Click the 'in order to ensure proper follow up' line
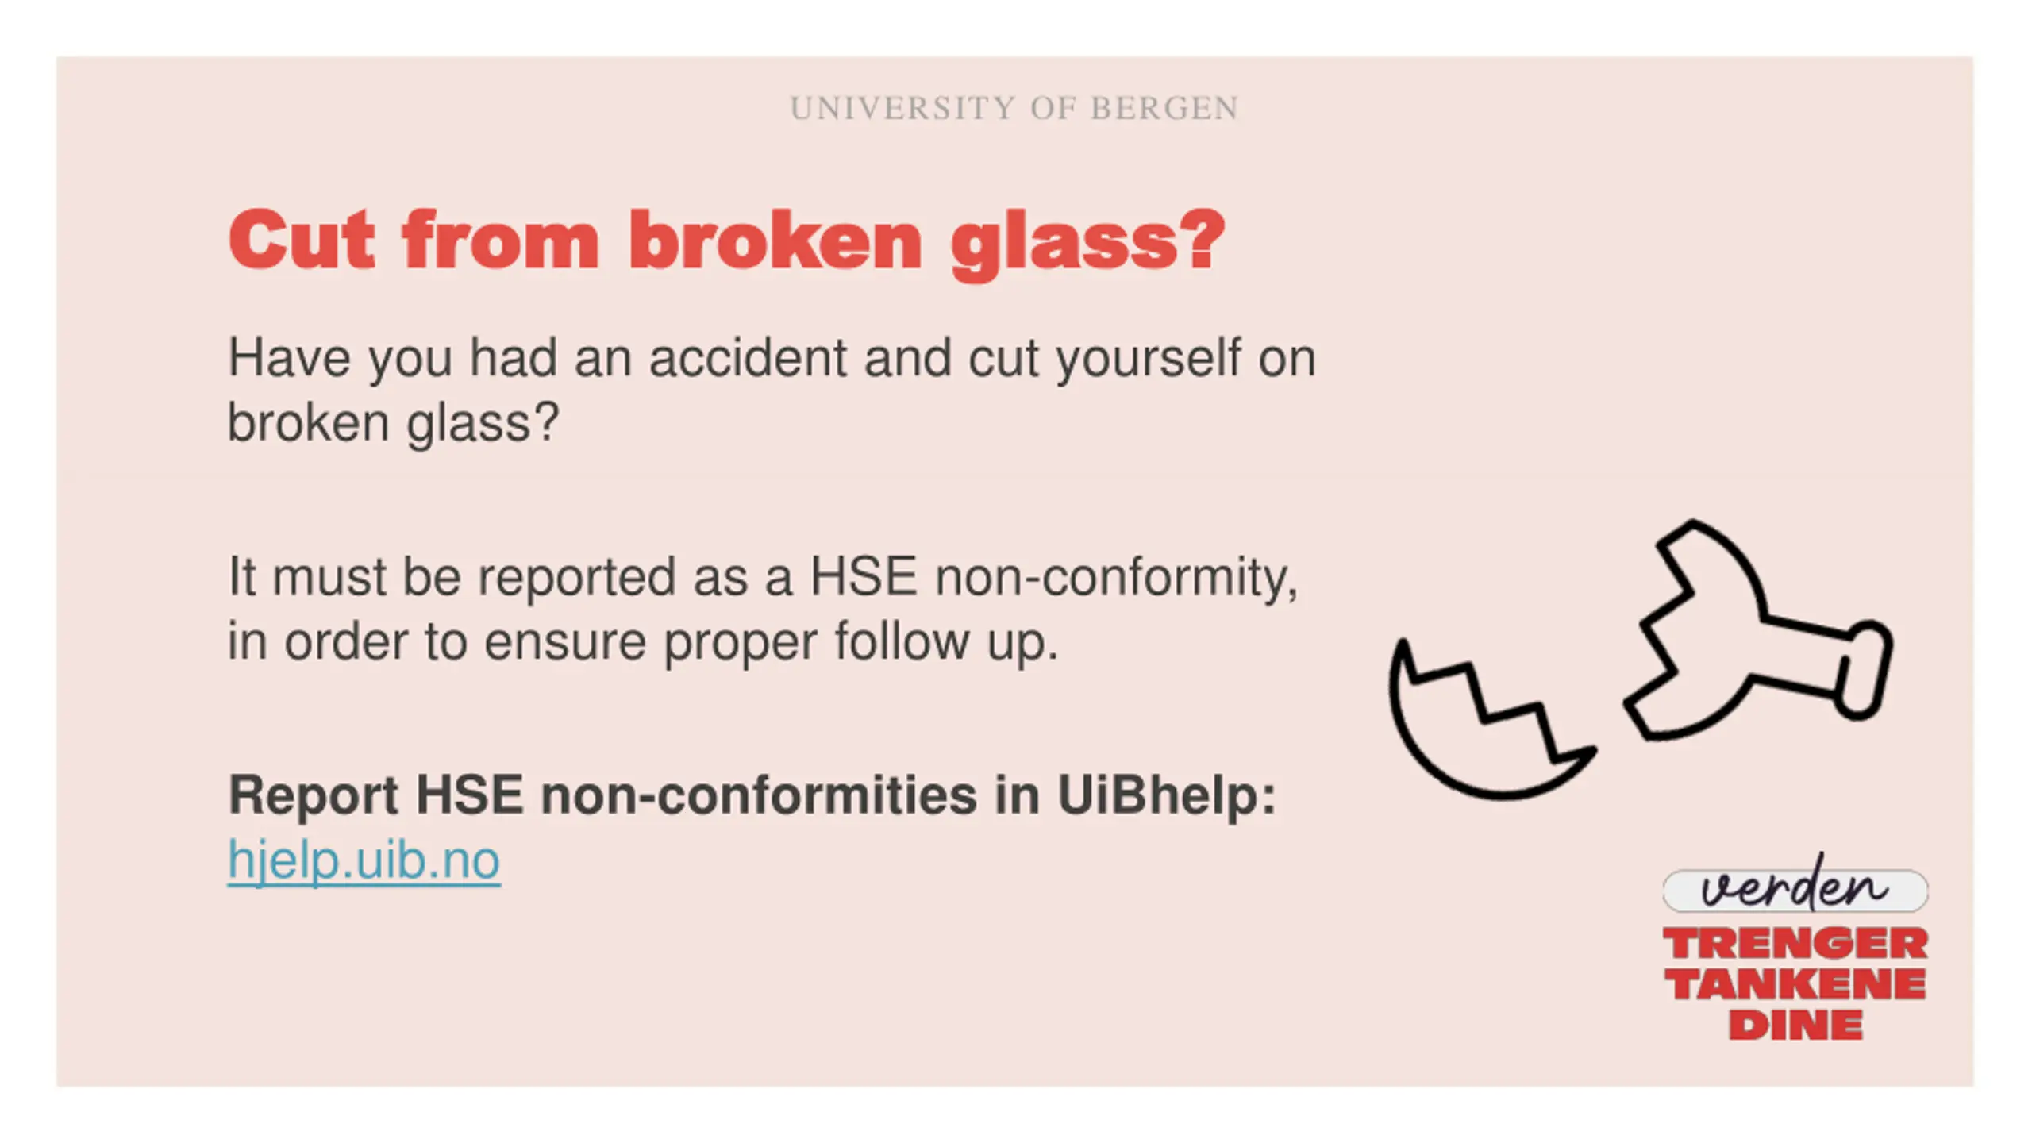Image resolution: width=2032 pixels, height=1143 pixels. coord(643,641)
